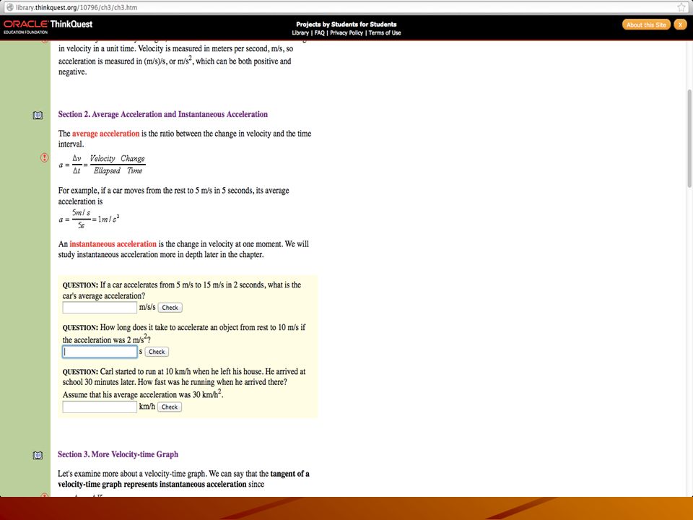Open the Library link in header
693x520 pixels.
(300, 32)
